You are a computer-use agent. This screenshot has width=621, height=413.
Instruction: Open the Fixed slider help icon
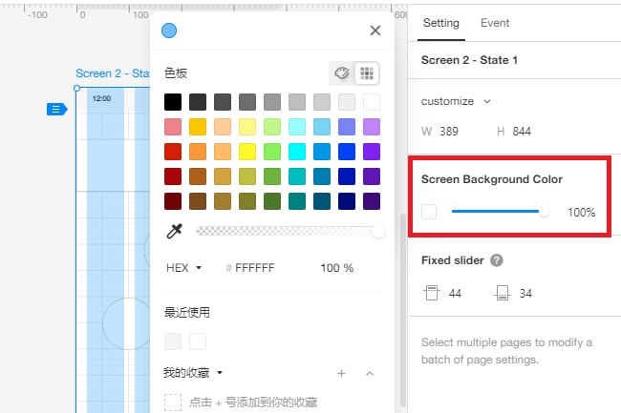pos(496,260)
